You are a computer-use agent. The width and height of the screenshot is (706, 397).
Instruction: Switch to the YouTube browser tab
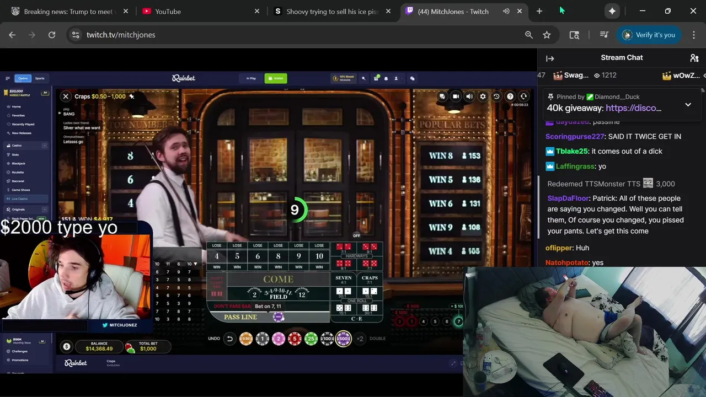pyautogui.click(x=200, y=11)
